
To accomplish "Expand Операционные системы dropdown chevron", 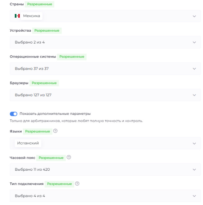I will coord(194,69).
